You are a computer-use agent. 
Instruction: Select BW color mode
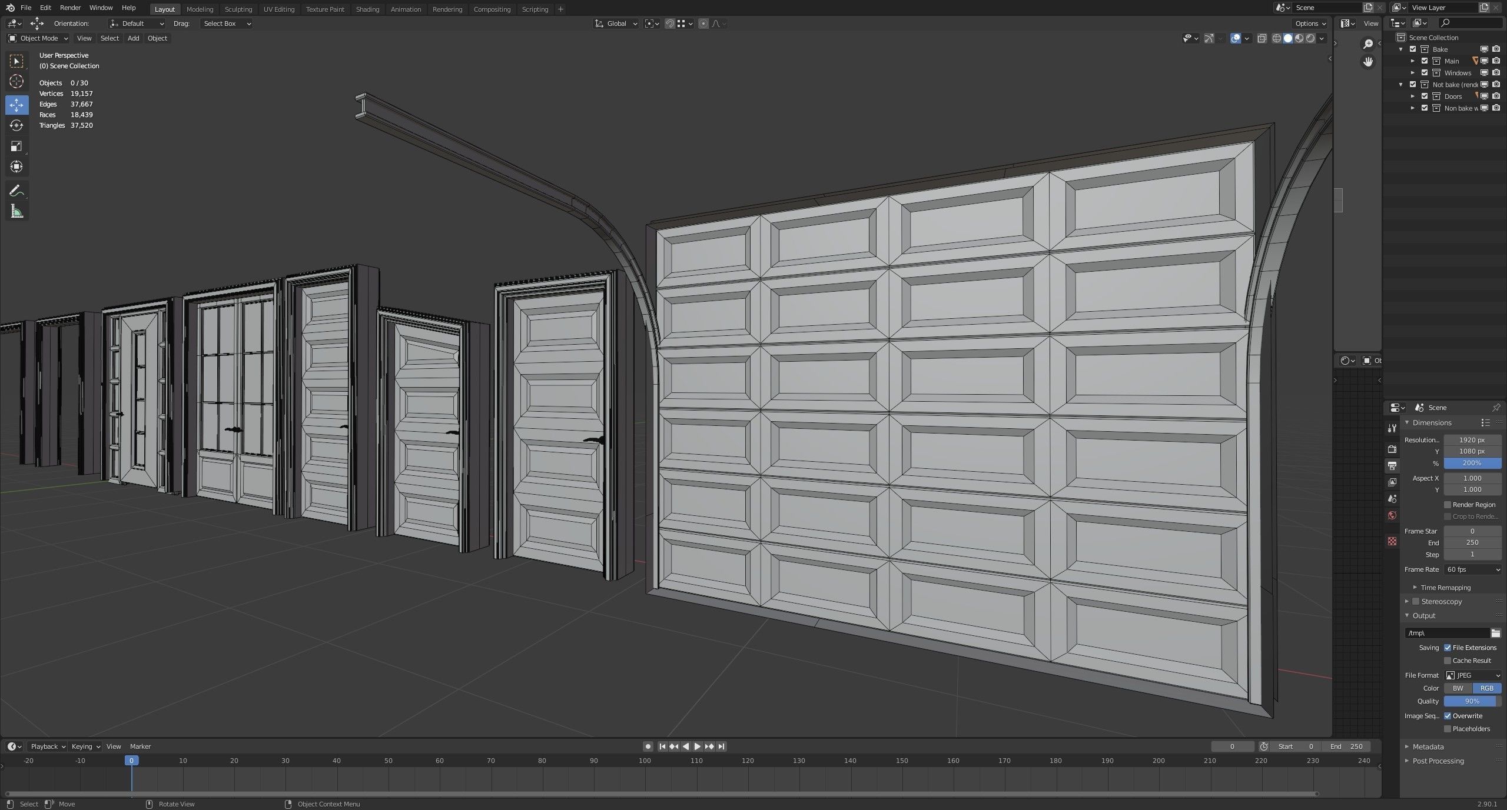click(x=1458, y=688)
